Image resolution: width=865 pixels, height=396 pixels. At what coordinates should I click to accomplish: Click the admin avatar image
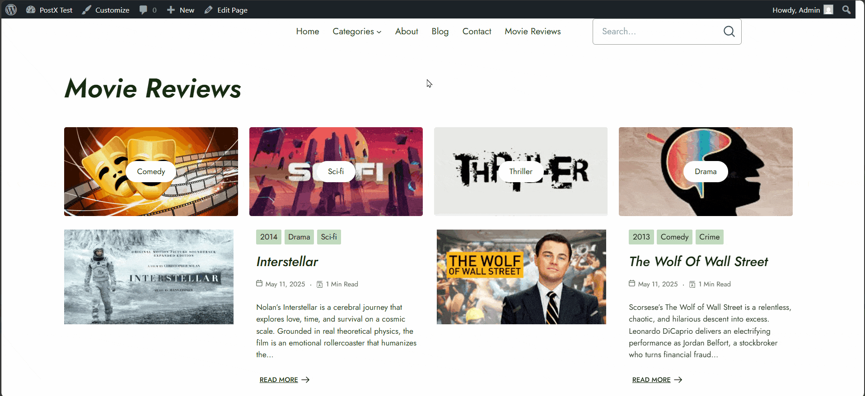coord(828,9)
